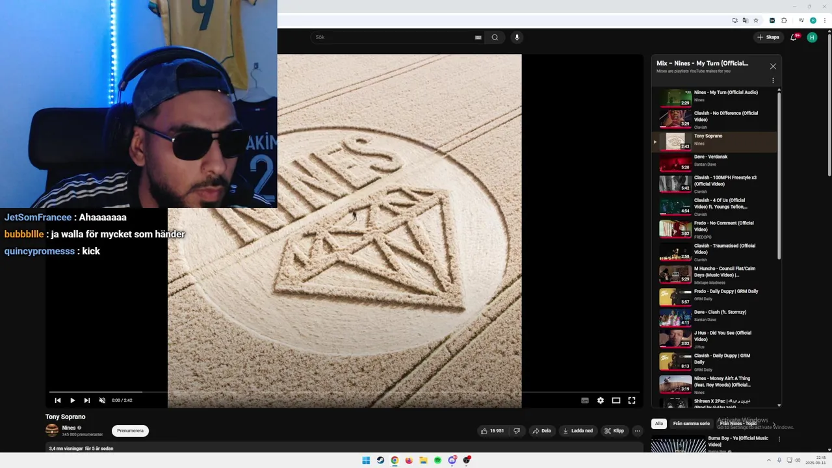Play Nines - Money Ain't A Thing

714,385
